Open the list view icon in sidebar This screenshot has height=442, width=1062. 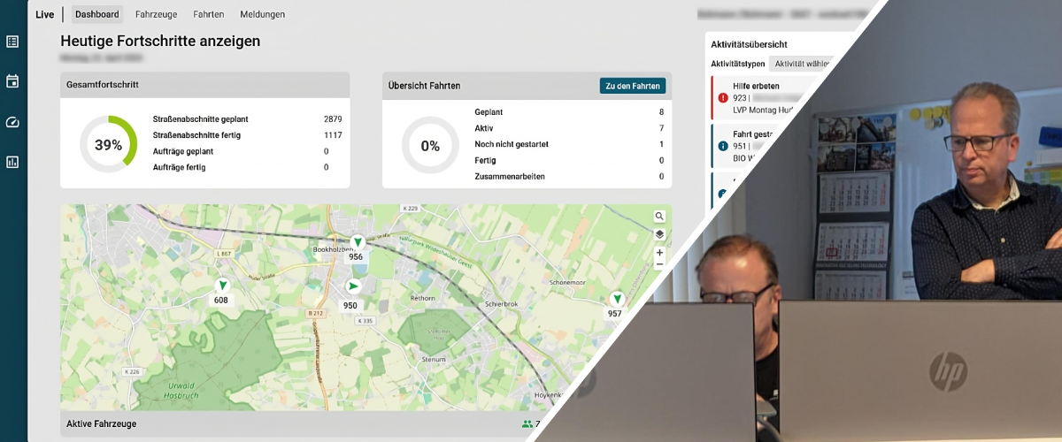pos(12,42)
